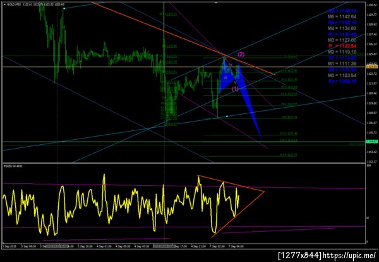Select the 'M3 = 1127.00' pivot label

(x=342, y=40)
